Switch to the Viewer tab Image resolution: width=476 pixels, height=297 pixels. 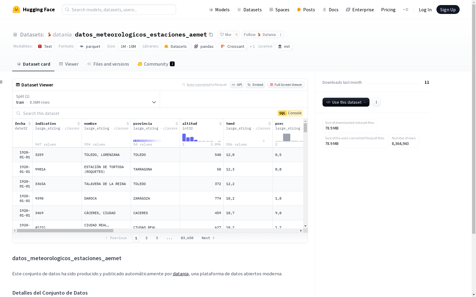[x=69, y=64]
